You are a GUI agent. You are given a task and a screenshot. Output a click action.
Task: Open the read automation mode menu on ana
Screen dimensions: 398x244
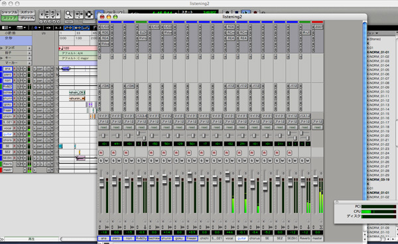pos(104,128)
